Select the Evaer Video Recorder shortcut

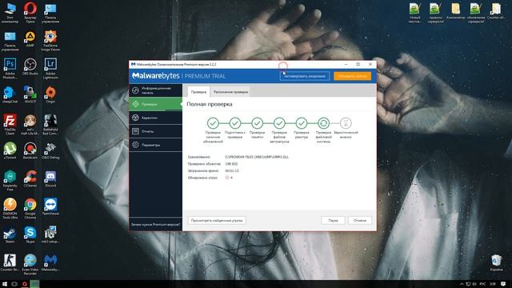30,265
